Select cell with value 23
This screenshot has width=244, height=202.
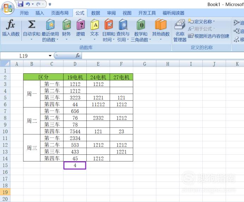click(x=121, y=131)
